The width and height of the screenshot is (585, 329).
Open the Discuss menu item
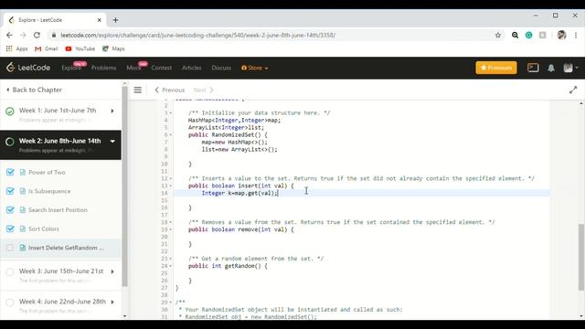221,68
